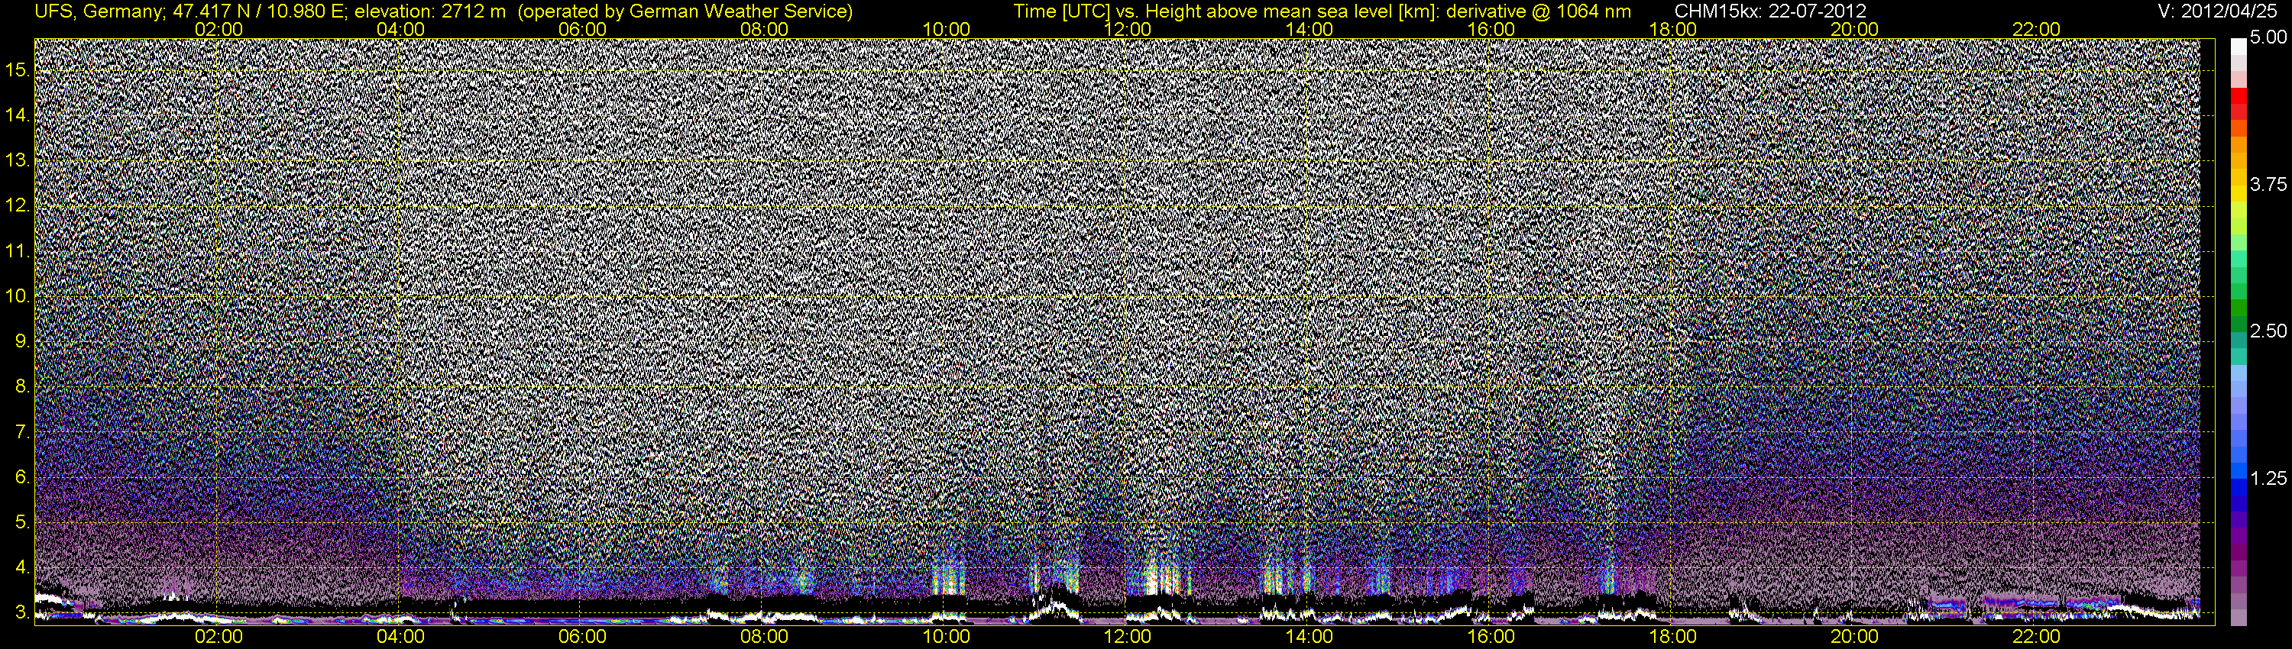Click the 1.25 value on the color scale

(2268, 478)
